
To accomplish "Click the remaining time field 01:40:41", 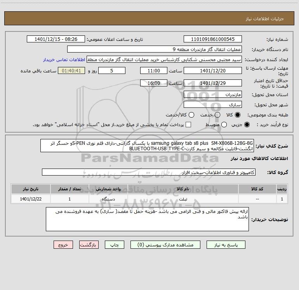I will click(71, 71).
